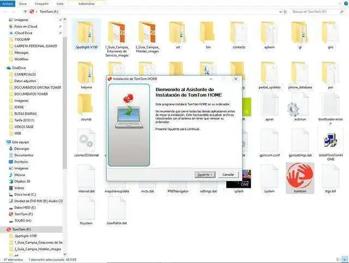Open Descargas in the navigation pane

(22, 149)
